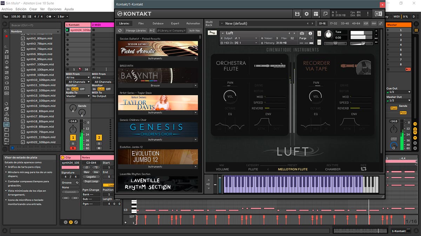Open the Crear menu
This screenshot has width=421, height=236.
tap(33, 9)
